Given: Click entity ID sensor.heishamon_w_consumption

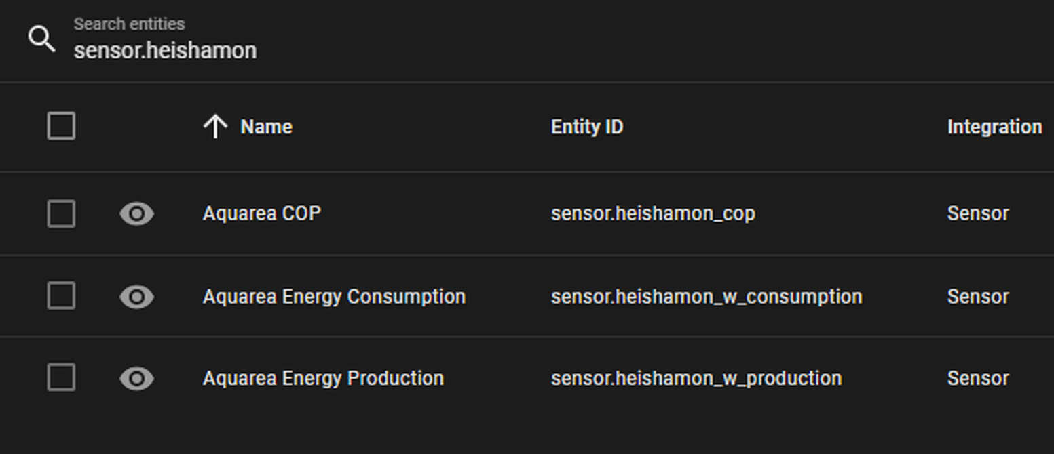Looking at the screenshot, I should [707, 297].
